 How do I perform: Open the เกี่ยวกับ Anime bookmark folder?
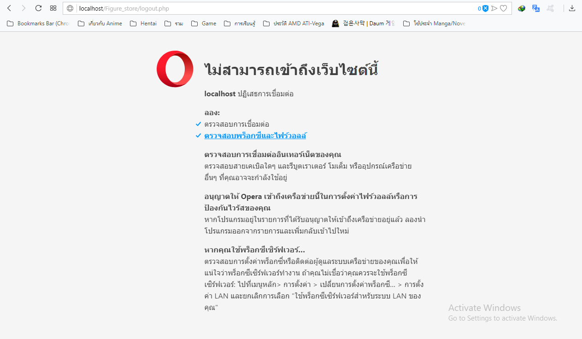(100, 23)
